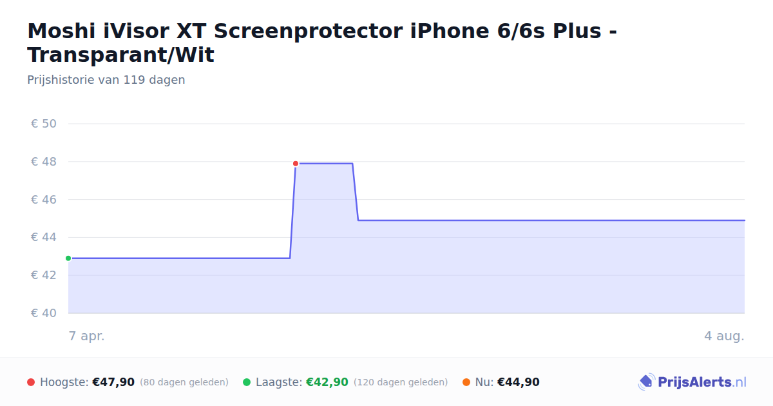
Task: Click the 7 apr. start date label
Action: click(x=87, y=336)
